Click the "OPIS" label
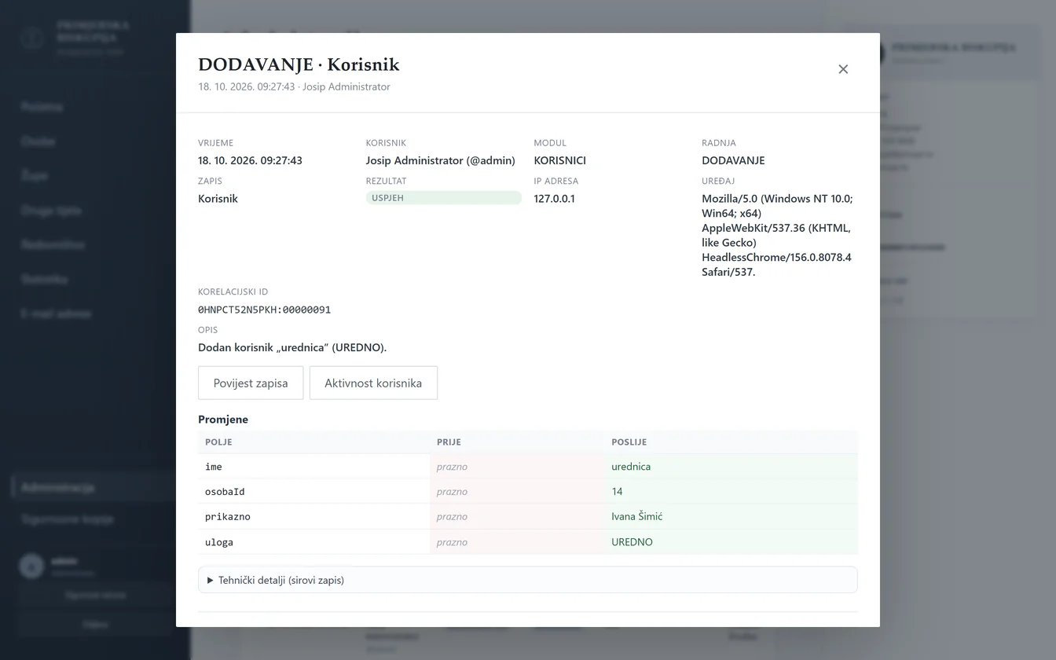 click(x=208, y=330)
